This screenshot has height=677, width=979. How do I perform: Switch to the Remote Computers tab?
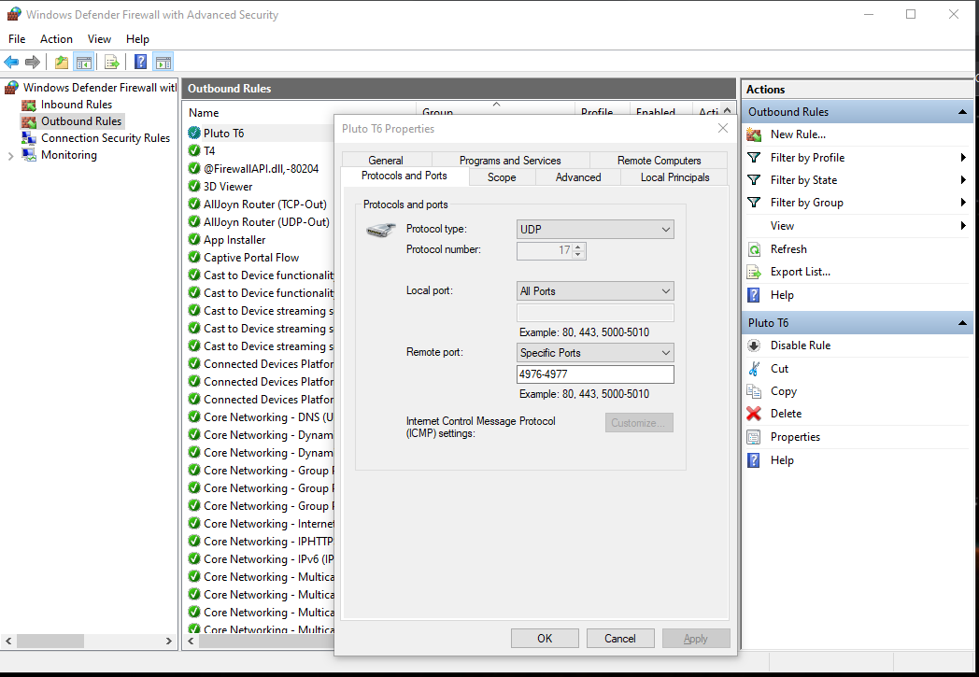coord(659,160)
